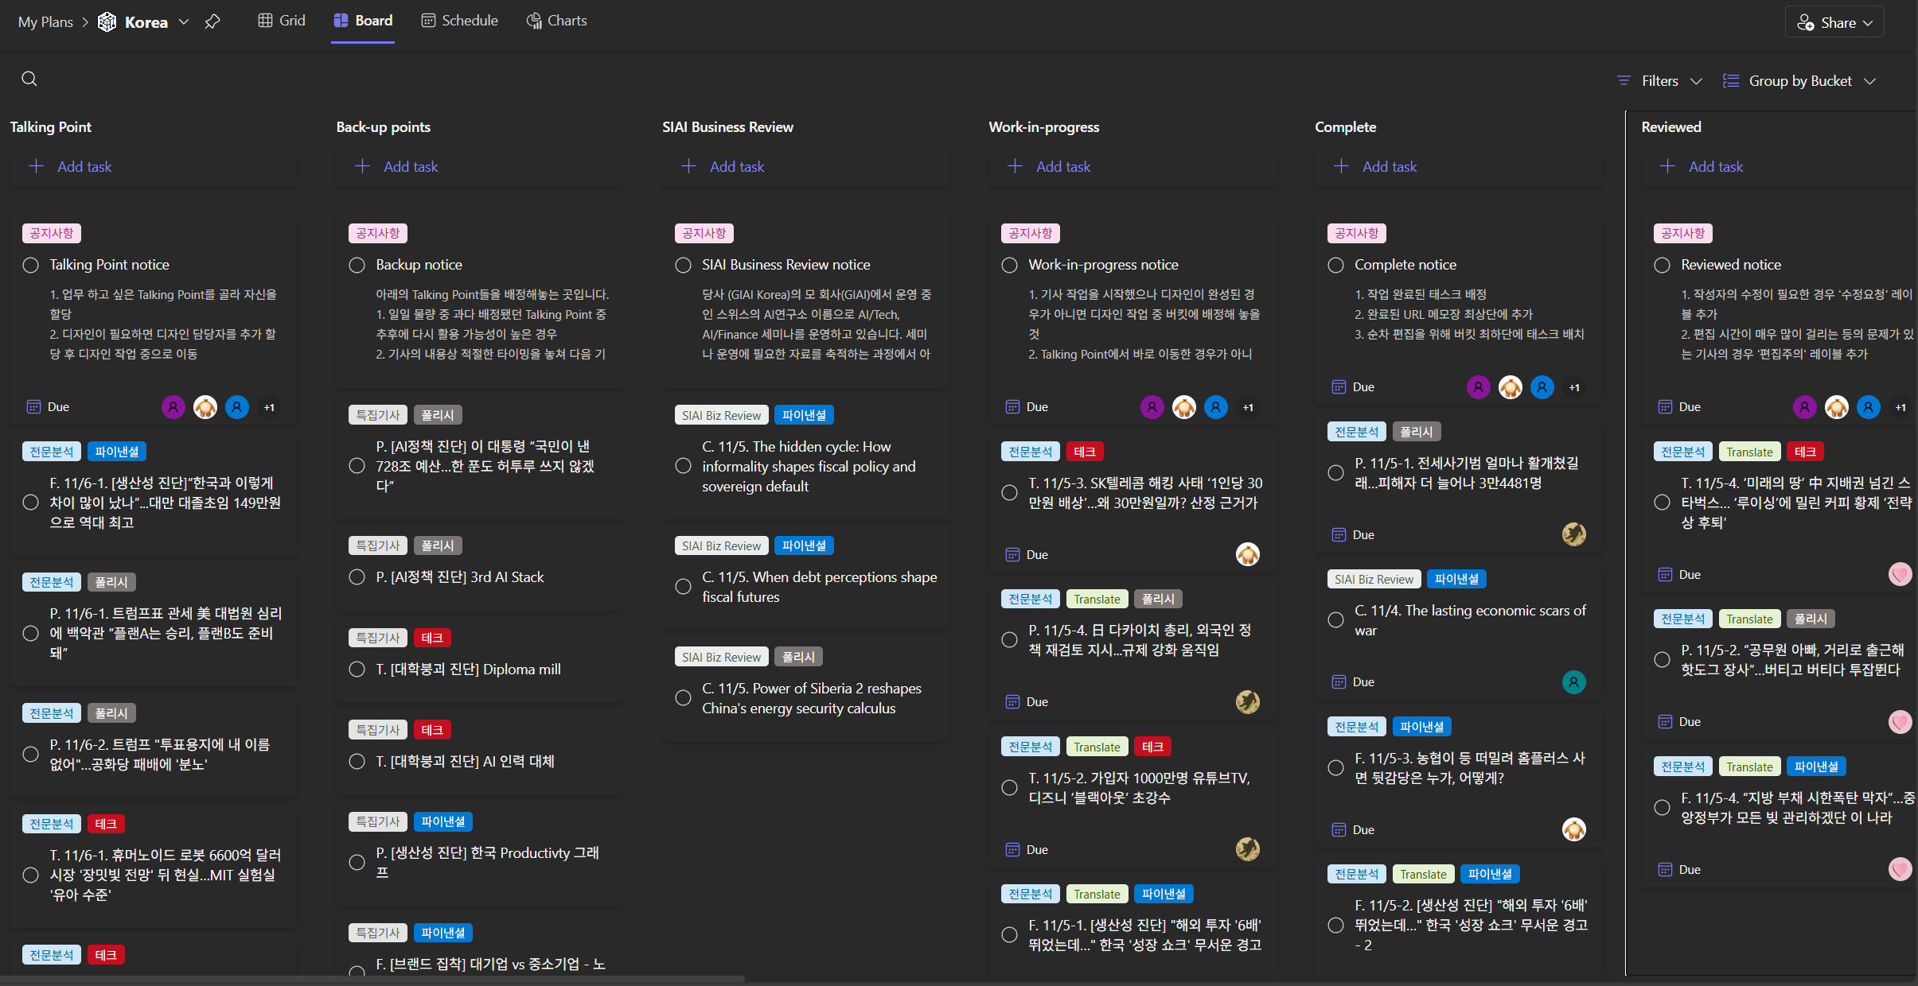
Task: Open the Charts tab
Action: pyautogui.click(x=556, y=20)
